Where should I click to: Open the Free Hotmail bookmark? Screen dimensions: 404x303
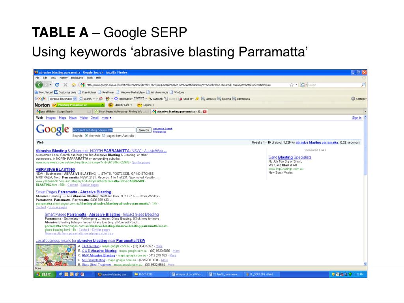click(87, 92)
